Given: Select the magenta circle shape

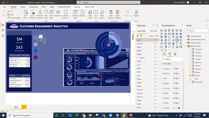Looking at the screenshot, I should click(x=36, y=57).
